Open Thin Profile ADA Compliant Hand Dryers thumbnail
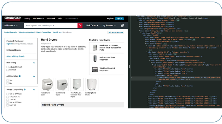 [x=77, y=84]
